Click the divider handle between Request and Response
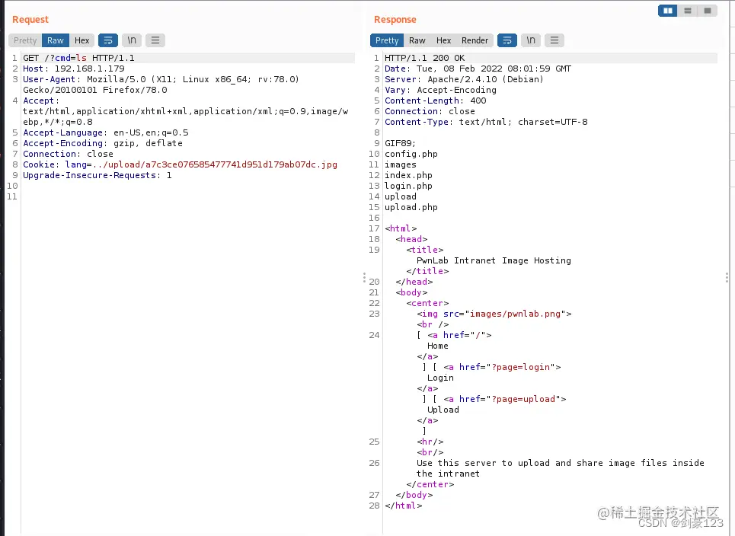The image size is (735, 536). coord(364,278)
